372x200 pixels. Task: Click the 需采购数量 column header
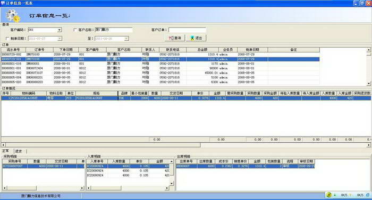click(x=235, y=93)
